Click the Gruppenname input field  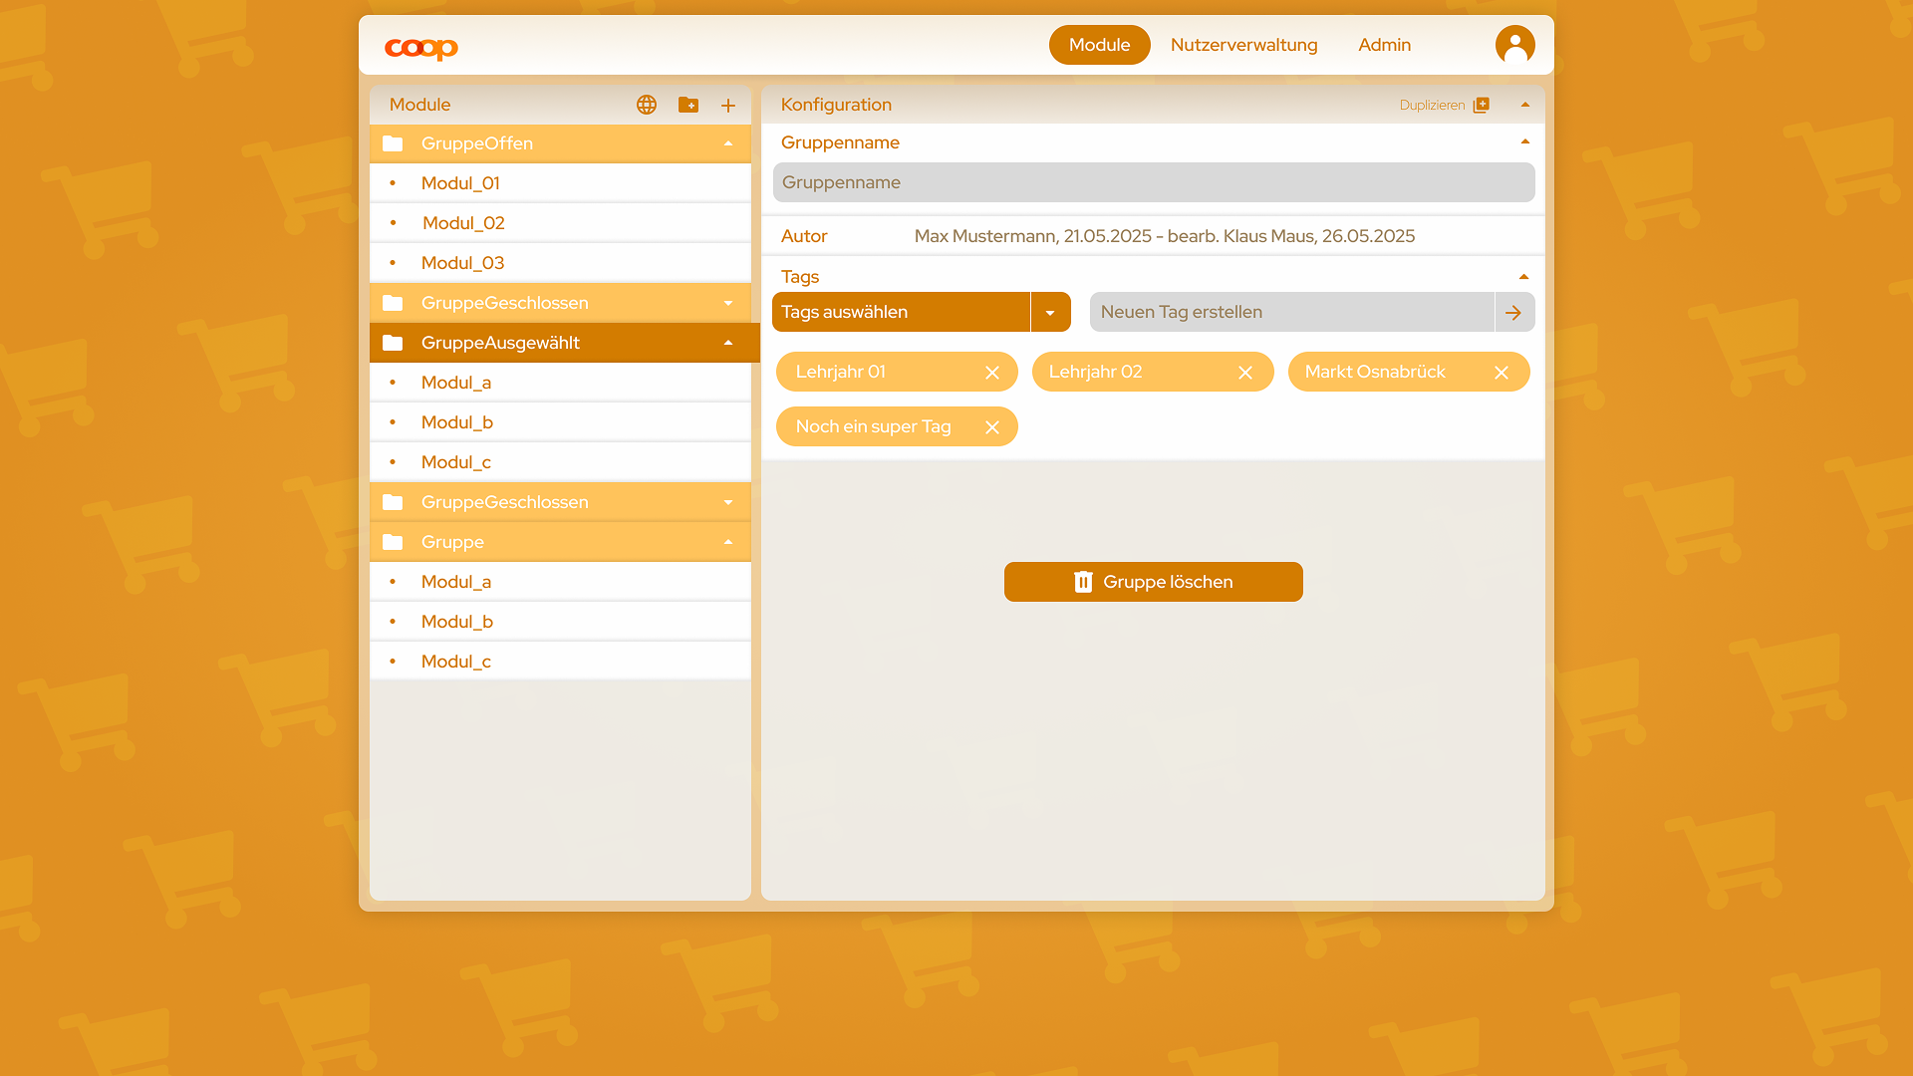click(x=1153, y=182)
